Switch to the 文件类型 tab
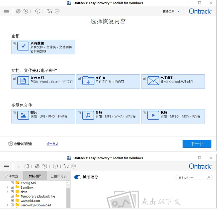217x209 pixels. 12,176
